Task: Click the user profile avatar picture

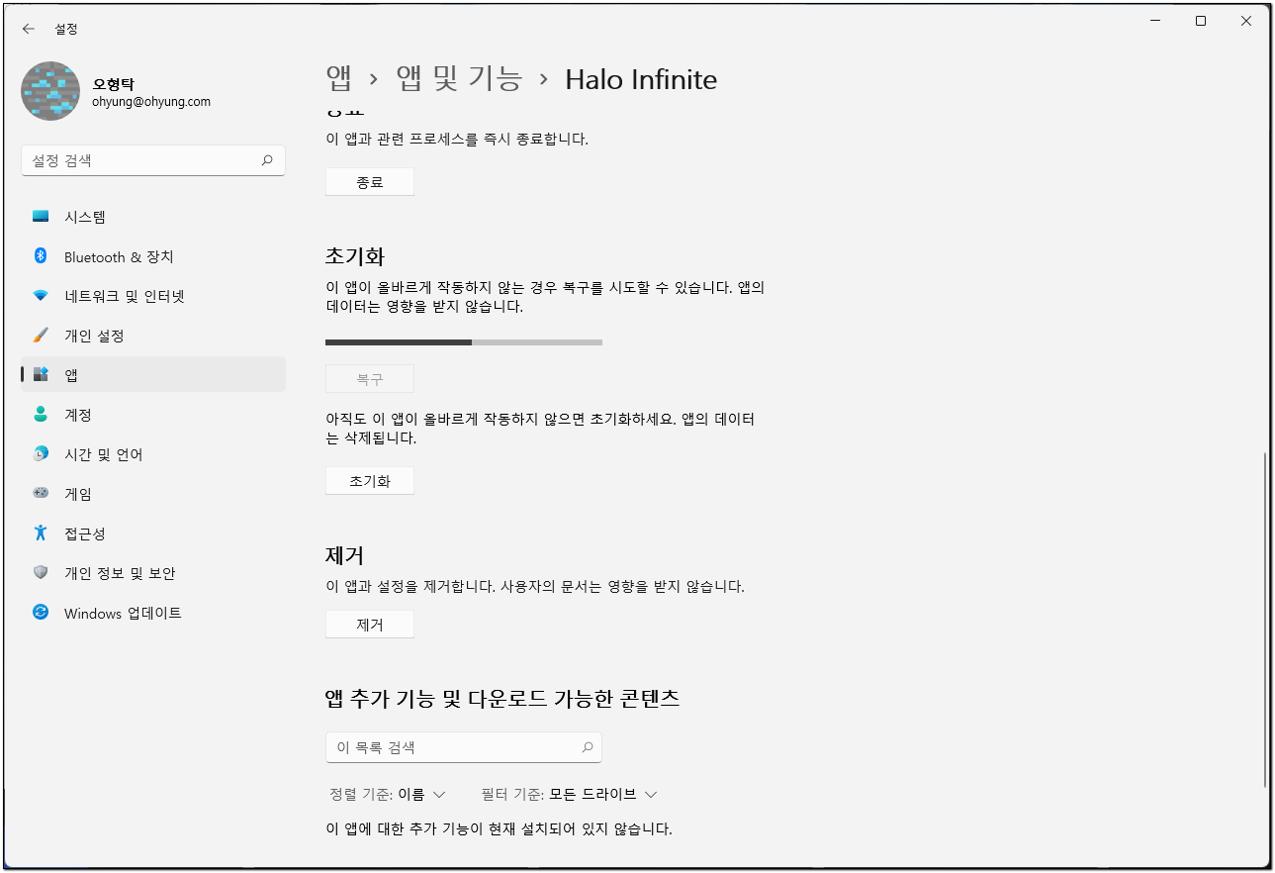Action: coord(50,92)
